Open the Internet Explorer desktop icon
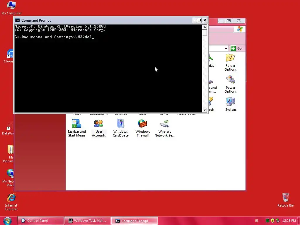300x225 pixels. (x=11, y=202)
